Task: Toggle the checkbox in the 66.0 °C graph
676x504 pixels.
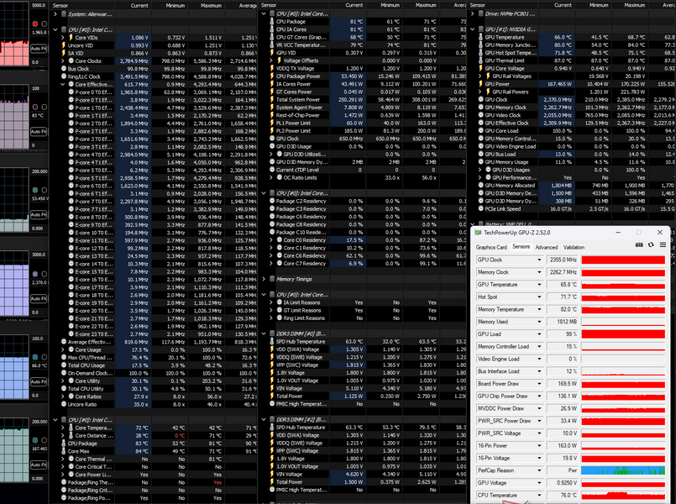Action: coord(44,357)
